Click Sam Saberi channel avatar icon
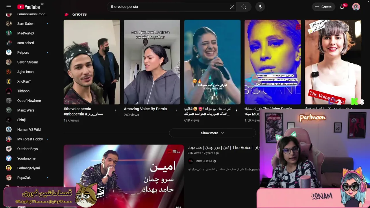The width and height of the screenshot is (370, 208). (9, 24)
